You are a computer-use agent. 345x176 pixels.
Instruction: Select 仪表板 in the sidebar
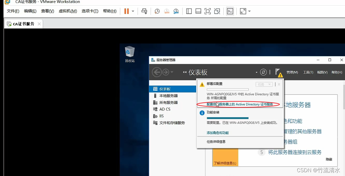[x=172, y=89]
